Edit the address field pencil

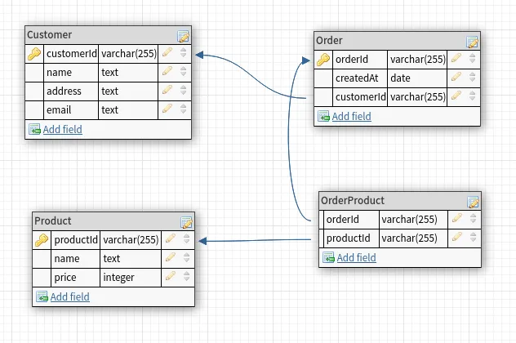pos(167,90)
